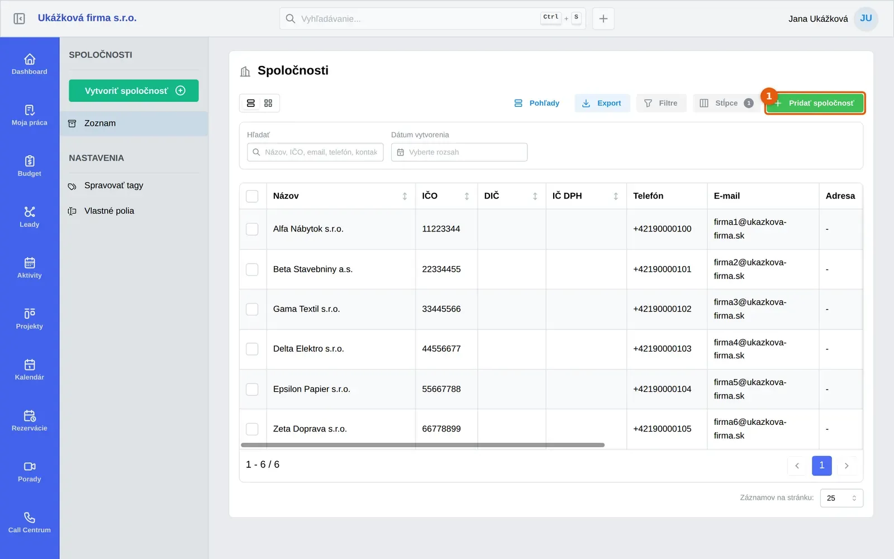Open the JU user avatar menu
The image size is (894, 559).
[x=866, y=18]
